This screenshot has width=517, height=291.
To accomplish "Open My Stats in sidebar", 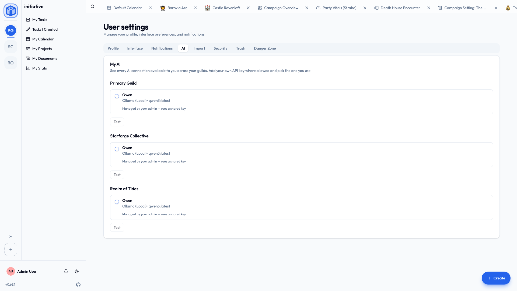I will coord(54,68).
